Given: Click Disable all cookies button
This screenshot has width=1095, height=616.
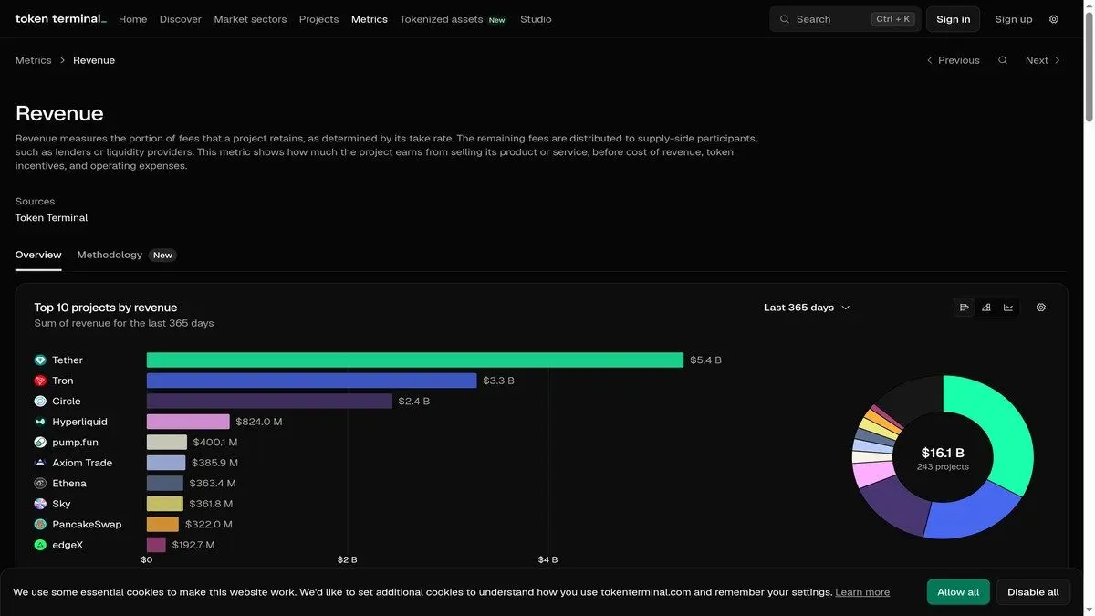Looking at the screenshot, I should [x=1033, y=592].
